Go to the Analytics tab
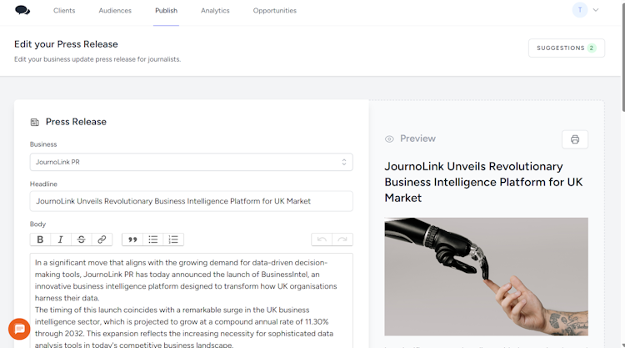 pos(215,11)
